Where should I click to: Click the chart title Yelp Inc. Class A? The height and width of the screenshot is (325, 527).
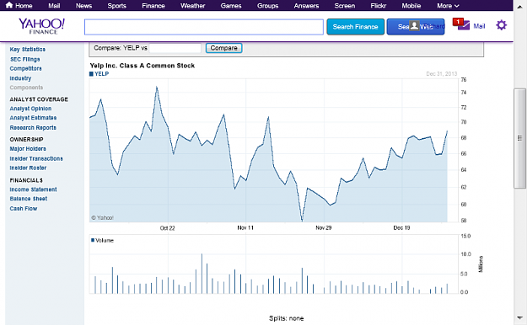143,66
